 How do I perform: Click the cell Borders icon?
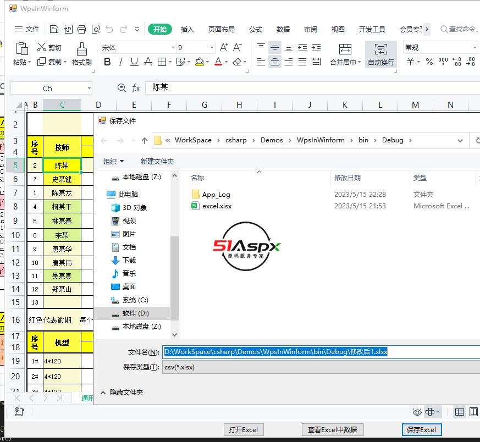(x=162, y=62)
